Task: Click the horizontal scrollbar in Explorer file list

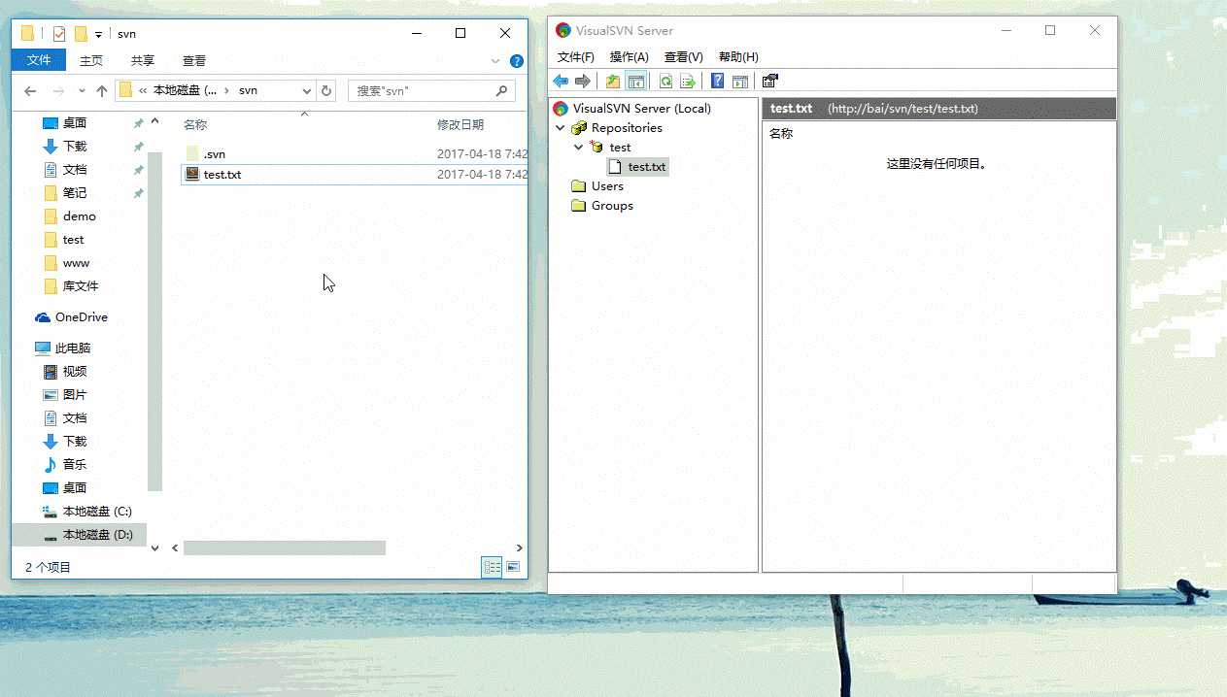Action: click(x=284, y=548)
